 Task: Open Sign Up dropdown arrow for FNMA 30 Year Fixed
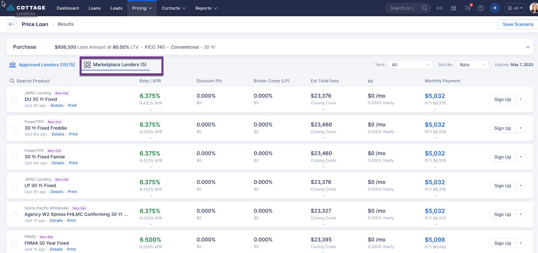coord(521,244)
